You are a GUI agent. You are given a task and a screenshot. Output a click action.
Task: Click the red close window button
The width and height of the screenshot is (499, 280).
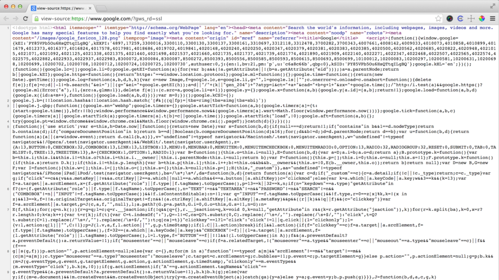(6, 6)
